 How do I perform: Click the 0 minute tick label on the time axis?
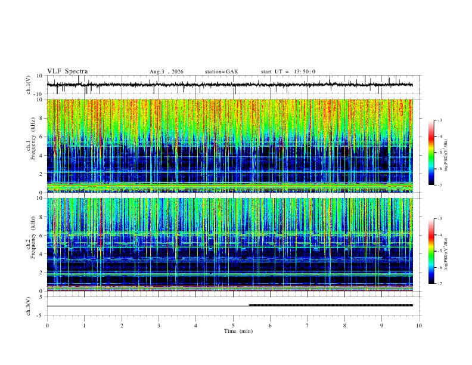pyautogui.click(x=47, y=326)
